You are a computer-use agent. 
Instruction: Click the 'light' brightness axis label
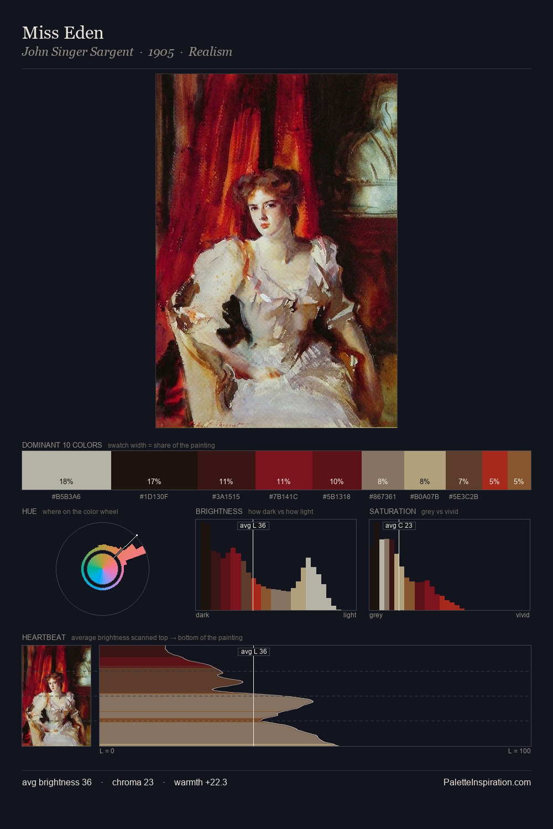point(349,615)
